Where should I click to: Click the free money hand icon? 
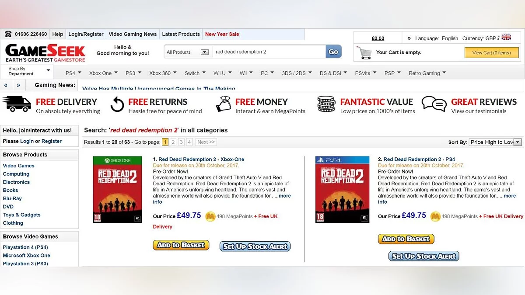coord(224,104)
